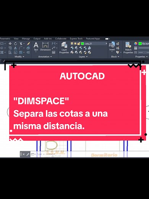This screenshot has height=199, width=149.
Task: Select the Explode tool icon
Action: coord(28,48)
